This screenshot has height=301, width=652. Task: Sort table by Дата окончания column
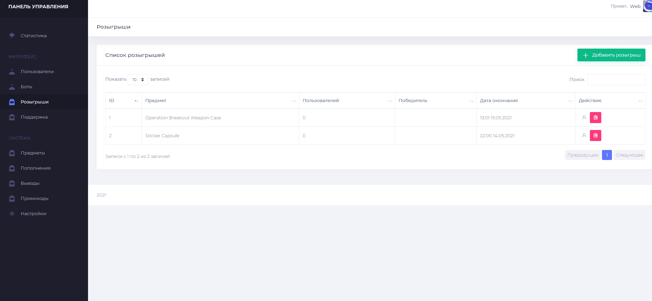click(525, 101)
